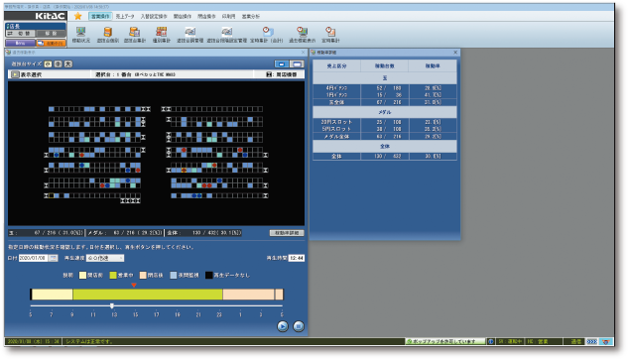This screenshot has height=359, width=628.
Task: Open the 過去稼動表示 toolbar icon
Action: 302,35
